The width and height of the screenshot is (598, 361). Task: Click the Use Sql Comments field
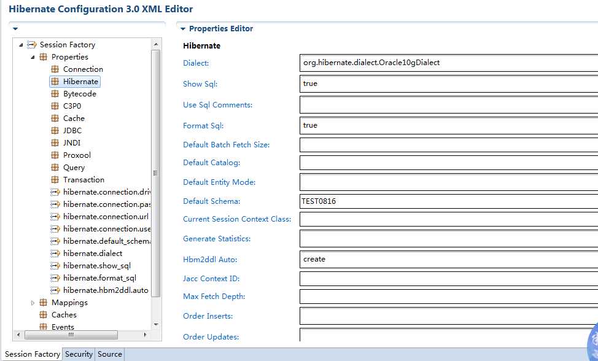(449, 105)
